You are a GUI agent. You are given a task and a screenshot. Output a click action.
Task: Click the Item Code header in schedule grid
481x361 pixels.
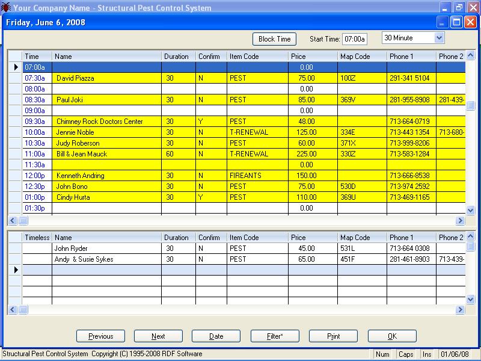[x=258, y=57]
